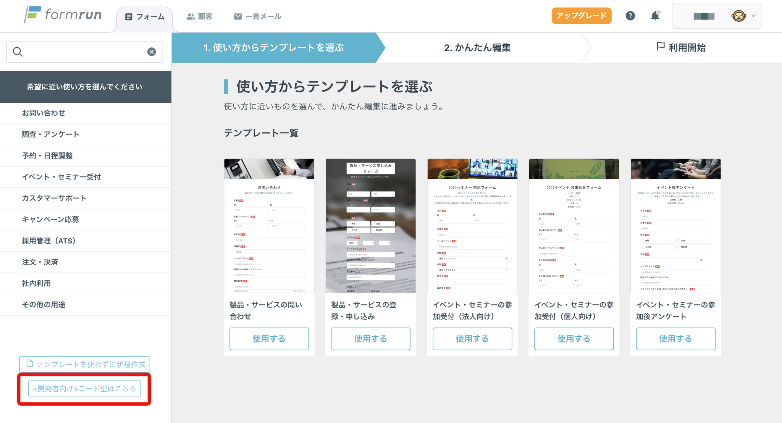The height and width of the screenshot is (423, 782).
Task: Click the magnifying glass search icon
Action: (18, 52)
